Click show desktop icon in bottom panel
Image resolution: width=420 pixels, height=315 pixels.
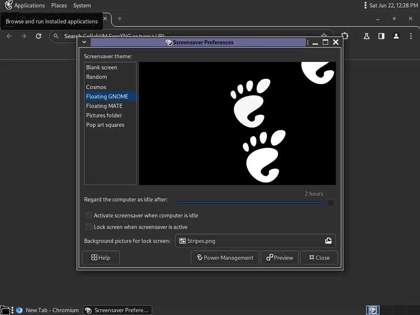[5, 310]
